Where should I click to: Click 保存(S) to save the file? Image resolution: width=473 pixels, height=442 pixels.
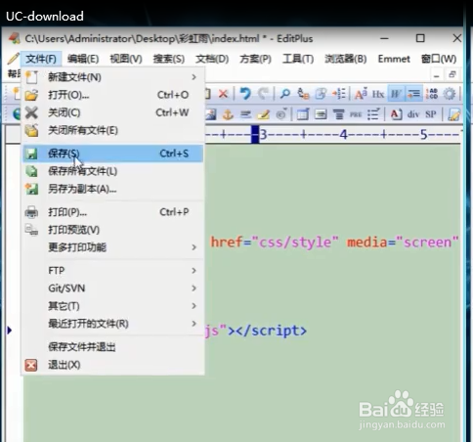[113, 154]
